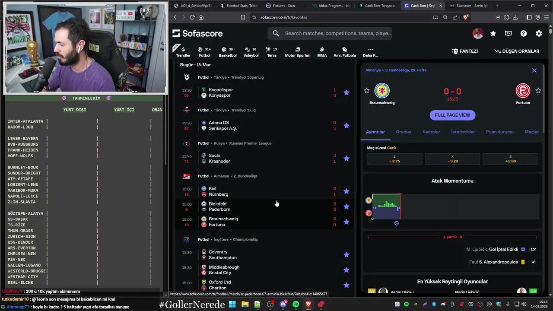Expand the Daha F... more sports menu

[370, 52]
